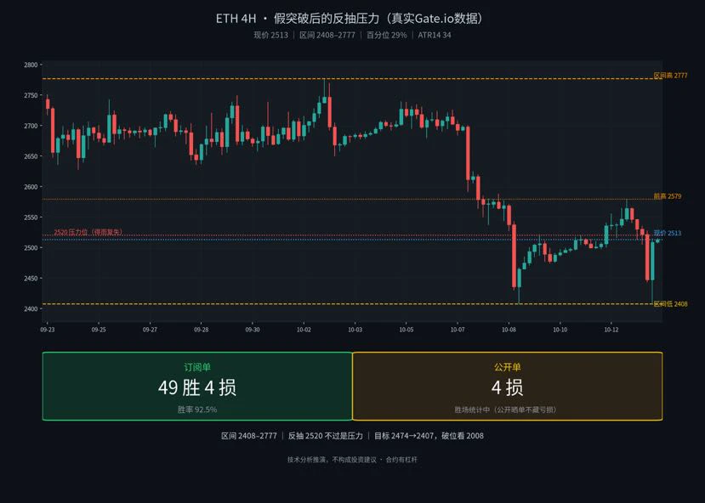Click the 2700 price axis label
The image size is (705, 503).
[x=31, y=126]
